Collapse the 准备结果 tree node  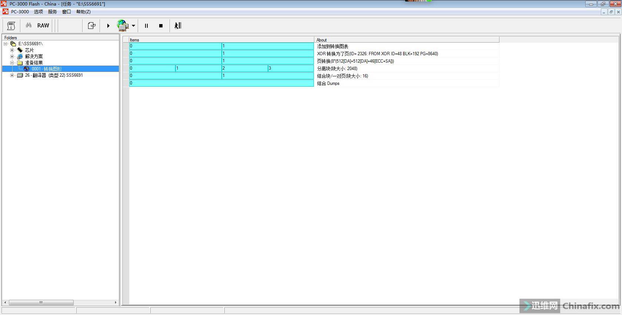tap(12, 63)
